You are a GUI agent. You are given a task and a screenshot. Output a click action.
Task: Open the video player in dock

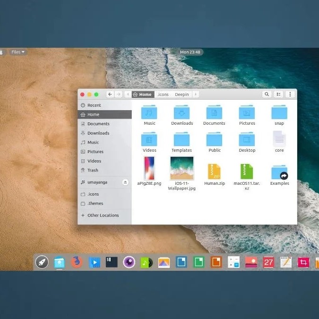click(95, 262)
